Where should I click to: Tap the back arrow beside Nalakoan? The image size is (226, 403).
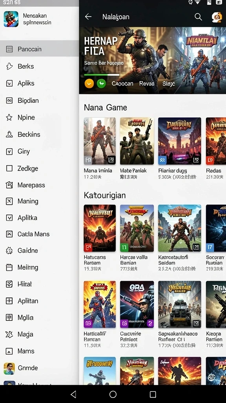[x=88, y=17]
